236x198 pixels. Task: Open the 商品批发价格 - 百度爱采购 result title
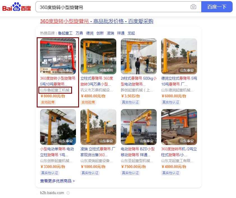(97, 21)
